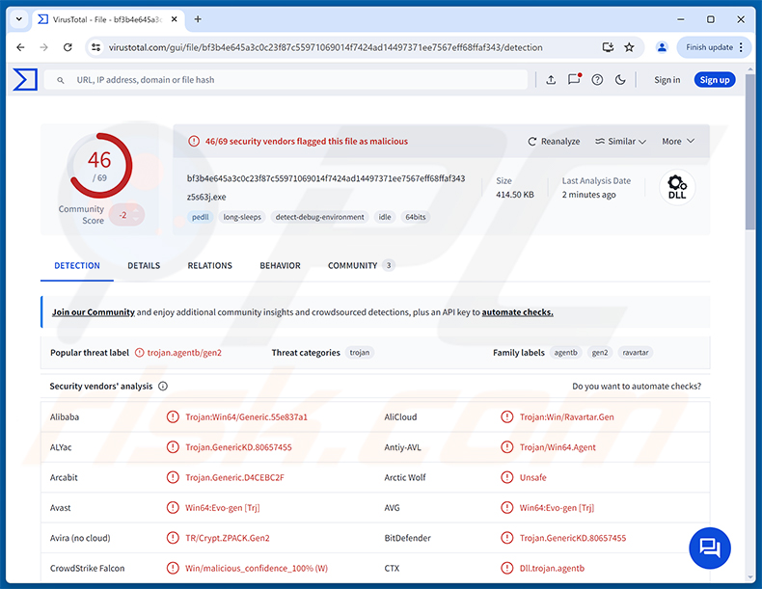Switch to the COMMUNITY tab
Viewport: 762px width, 589px height.
(x=362, y=266)
